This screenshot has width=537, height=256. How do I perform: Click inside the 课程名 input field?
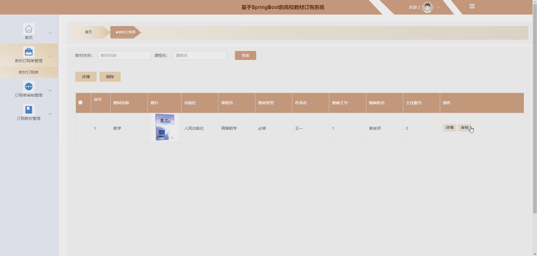(x=199, y=55)
